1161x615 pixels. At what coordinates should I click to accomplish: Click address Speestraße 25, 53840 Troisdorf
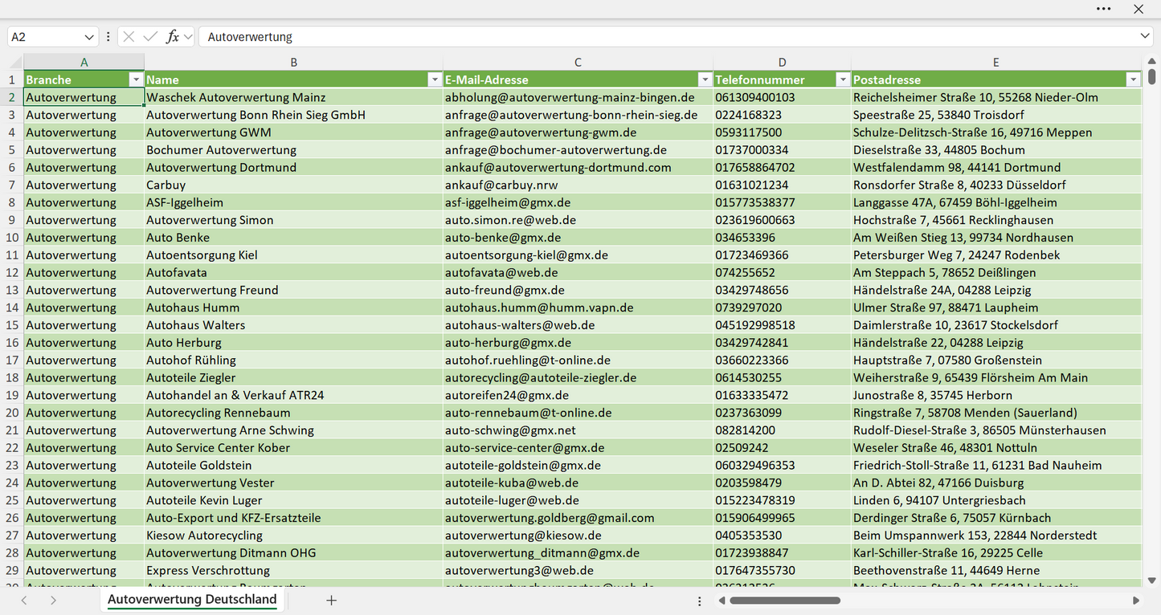coord(996,115)
